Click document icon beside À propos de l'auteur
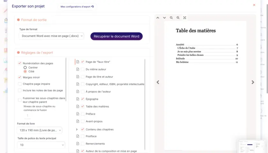 [x=78, y=91]
